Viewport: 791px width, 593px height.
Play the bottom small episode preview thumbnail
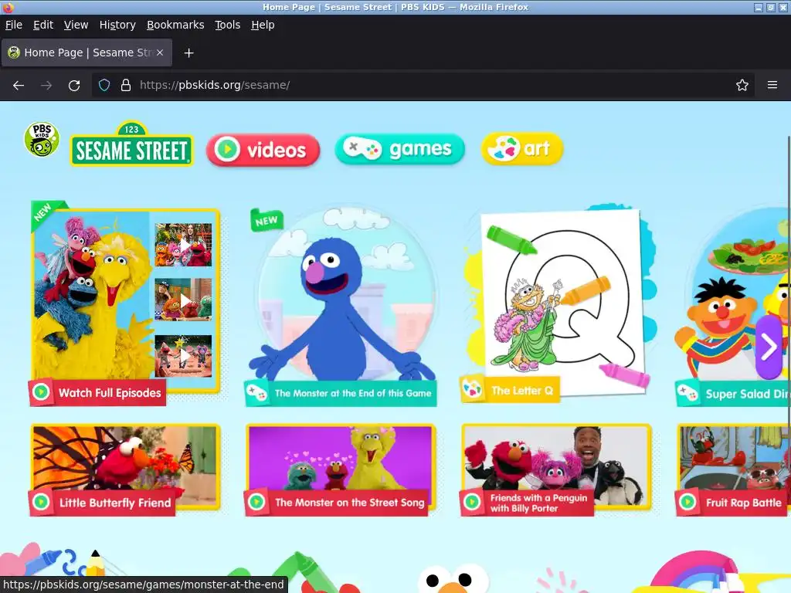click(x=183, y=356)
